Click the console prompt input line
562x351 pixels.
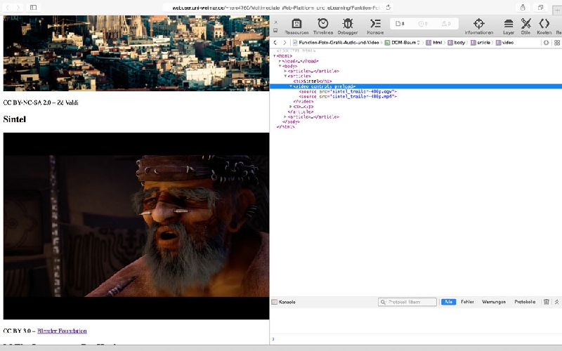click(416, 339)
